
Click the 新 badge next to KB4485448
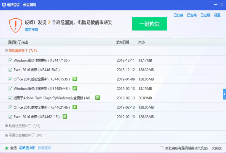click(75, 88)
